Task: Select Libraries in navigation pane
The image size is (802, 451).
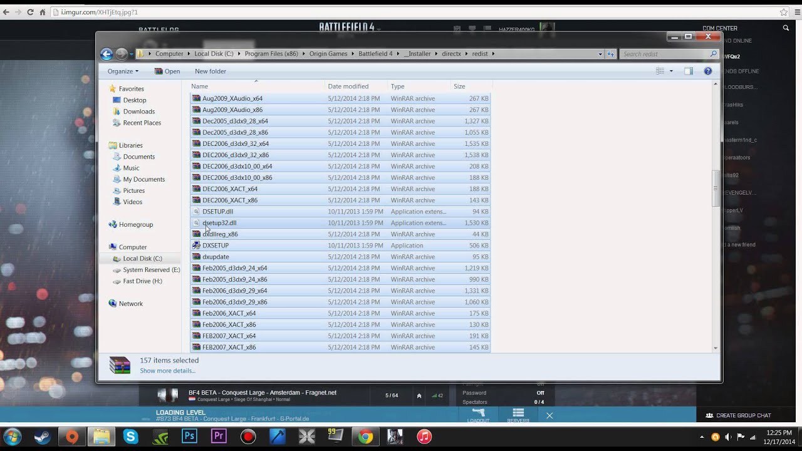Action: 131,145
